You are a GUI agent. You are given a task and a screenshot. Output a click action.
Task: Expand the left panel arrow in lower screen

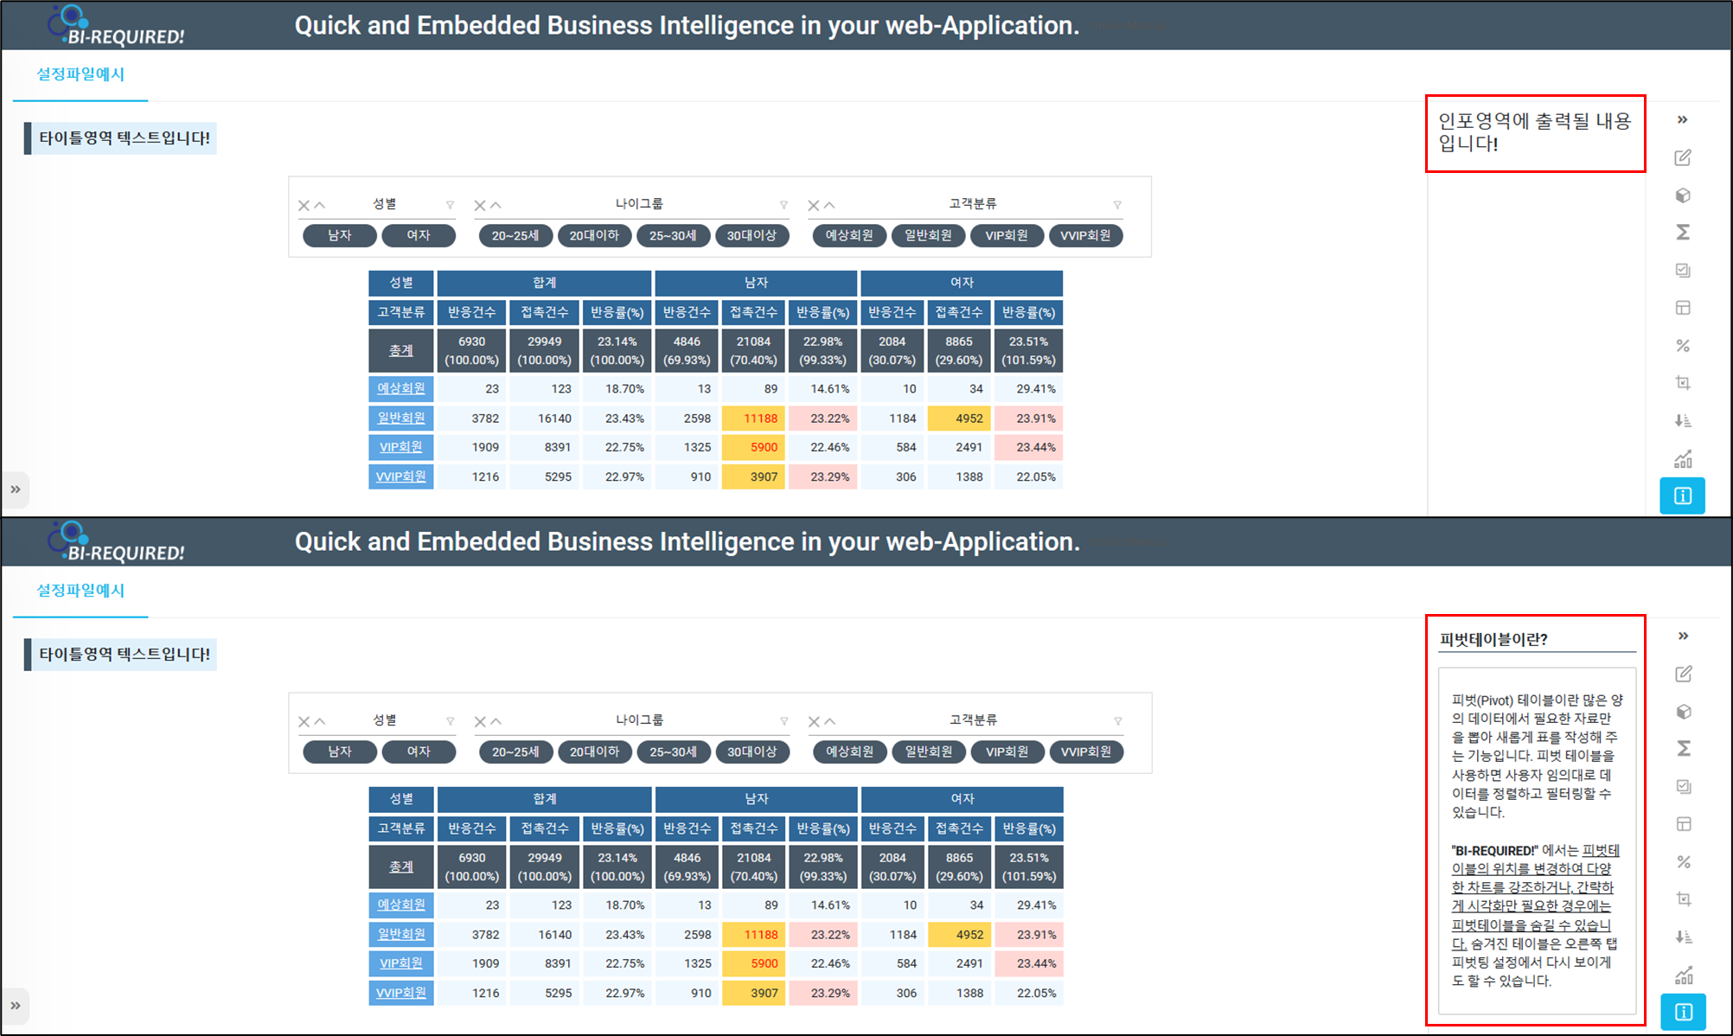15,1006
